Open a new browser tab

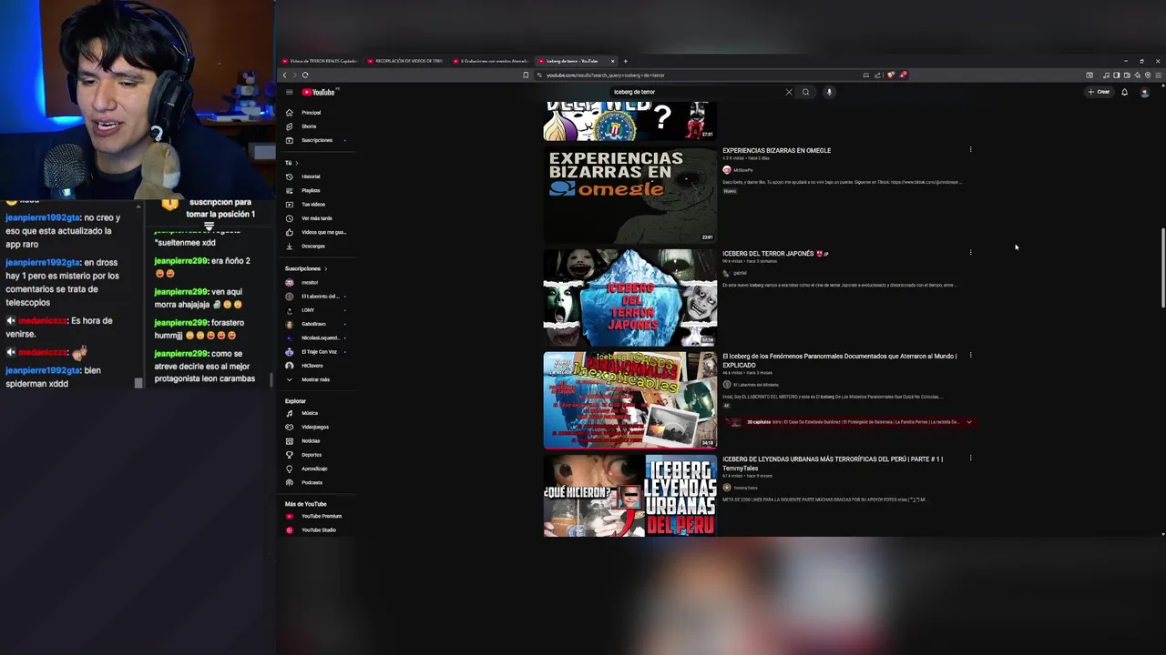(625, 61)
